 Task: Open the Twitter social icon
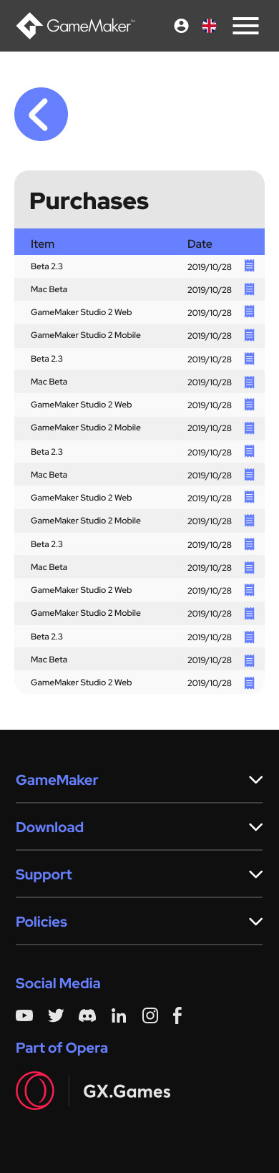coord(56,1015)
